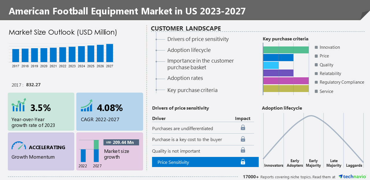370x180 pixels.
Task: Click the 2027 bar in market size chart
Action: pyautogui.click(x=110, y=53)
